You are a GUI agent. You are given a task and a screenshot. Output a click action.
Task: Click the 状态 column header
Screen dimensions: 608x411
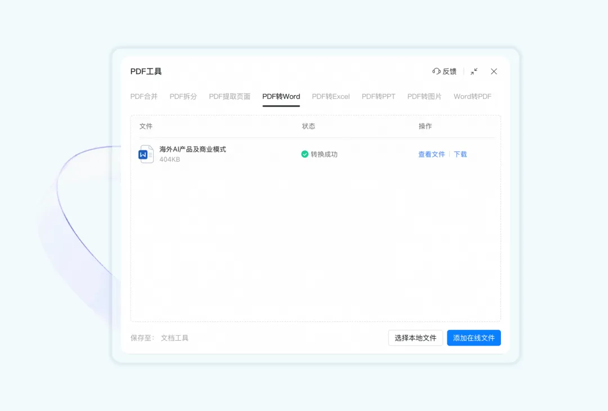[x=309, y=126]
